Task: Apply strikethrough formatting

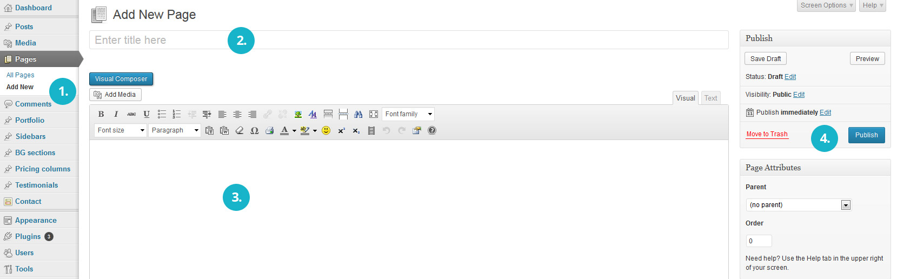Action: point(131,114)
